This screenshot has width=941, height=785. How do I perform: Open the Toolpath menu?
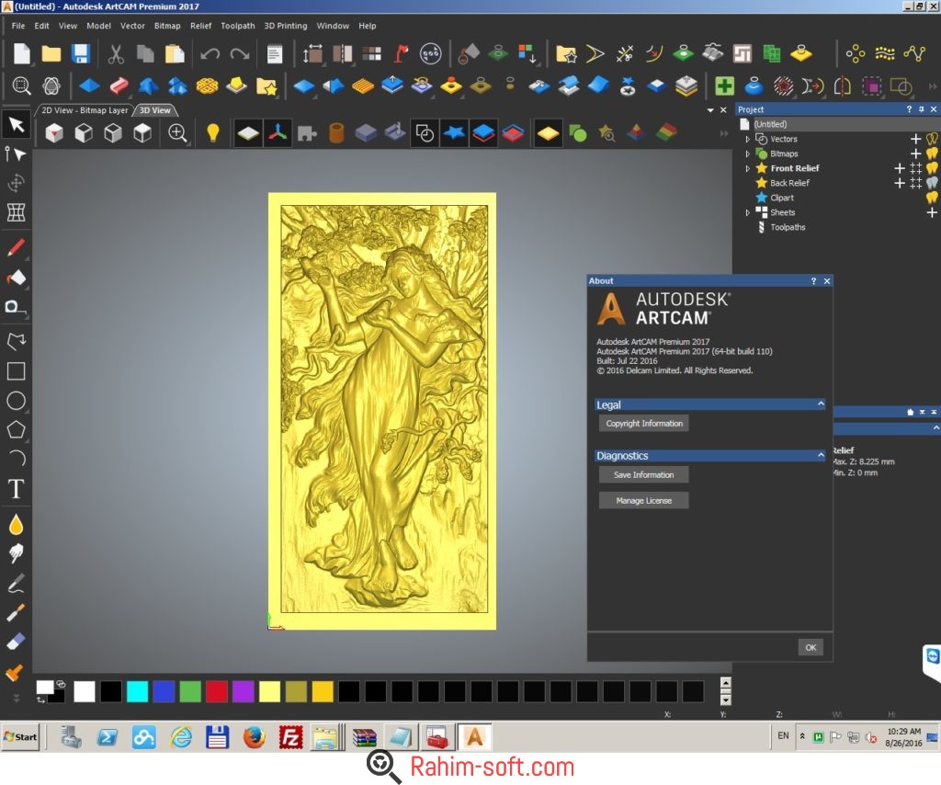238,26
